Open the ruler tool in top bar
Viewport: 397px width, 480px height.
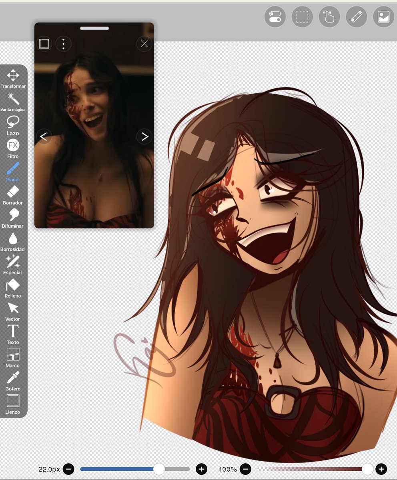coord(357,17)
